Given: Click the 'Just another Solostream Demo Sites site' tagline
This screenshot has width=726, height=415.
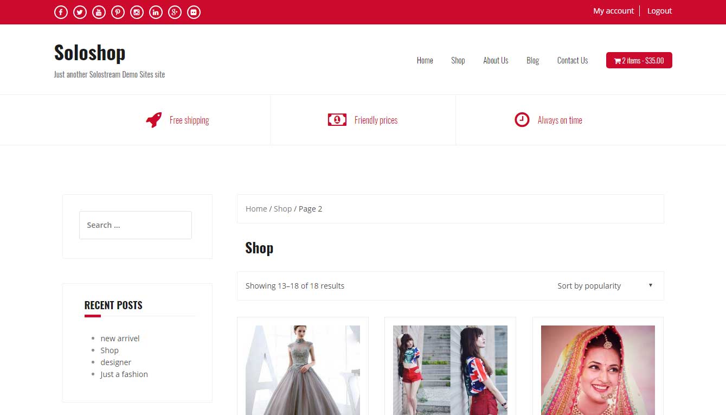Looking at the screenshot, I should point(110,74).
